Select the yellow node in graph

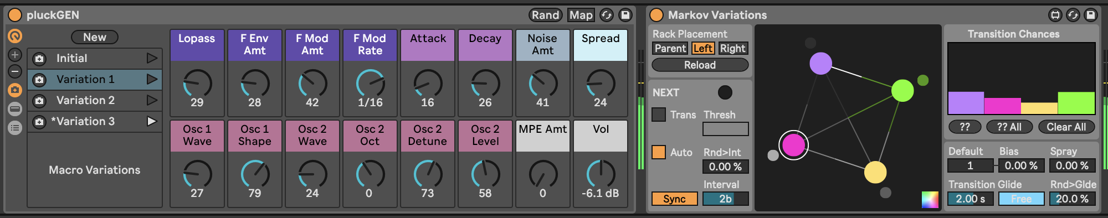pyautogui.click(x=875, y=172)
